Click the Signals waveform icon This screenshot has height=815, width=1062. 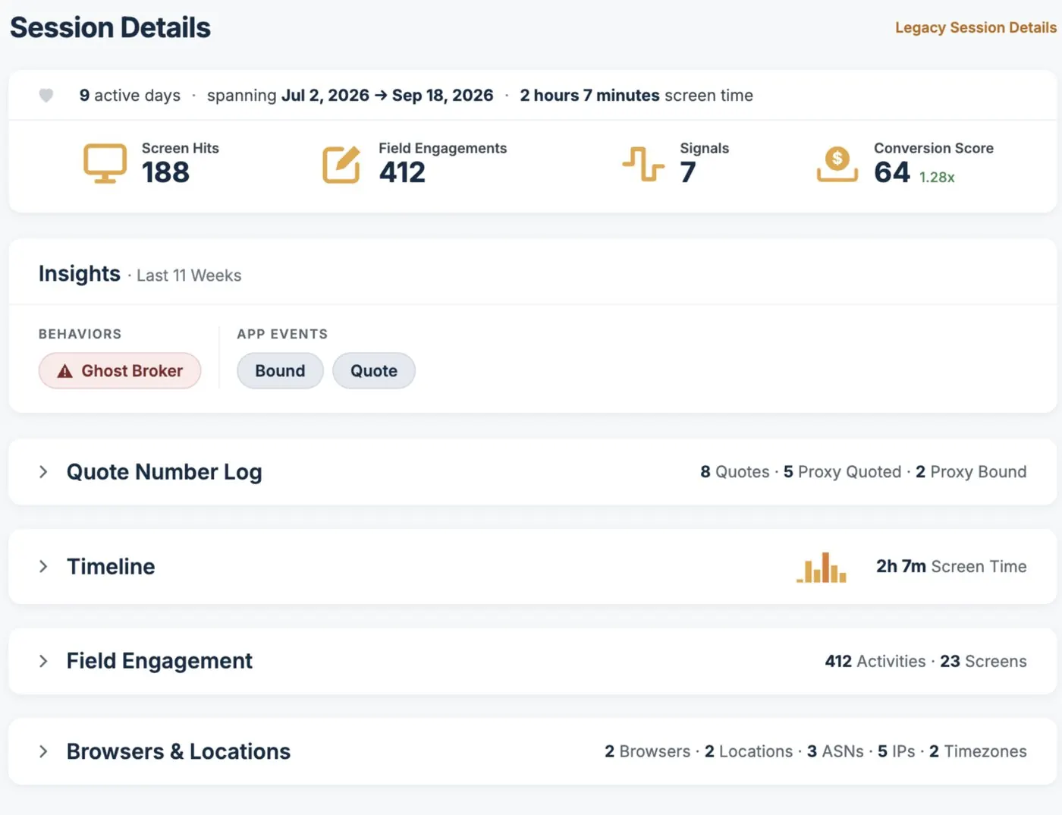click(643, 164)
